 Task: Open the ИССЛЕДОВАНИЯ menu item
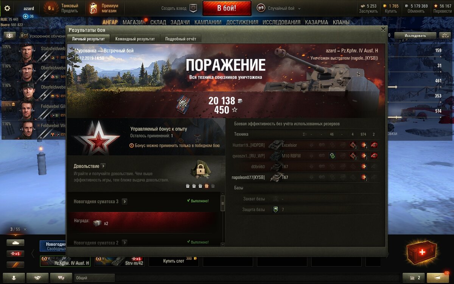281,22
